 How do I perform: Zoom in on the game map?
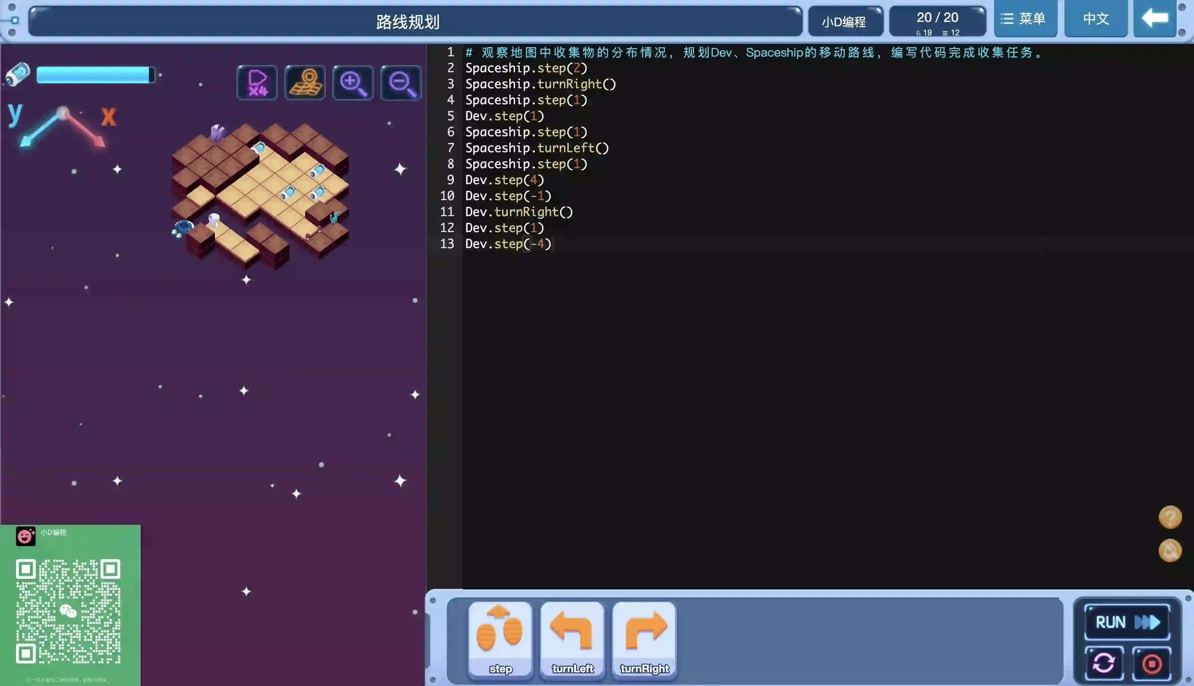click(x=353, y=83)
